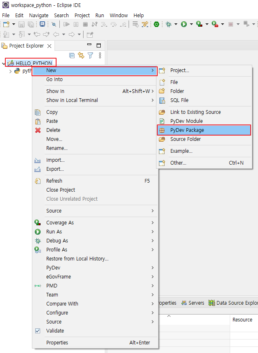This screenshot has height=353, width=258.
Task: Expand the Compare With submenu
Action: tap(95, 304)
